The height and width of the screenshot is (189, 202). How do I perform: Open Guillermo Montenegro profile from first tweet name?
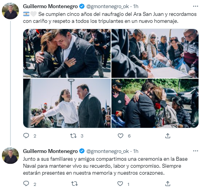coord(50,6)
